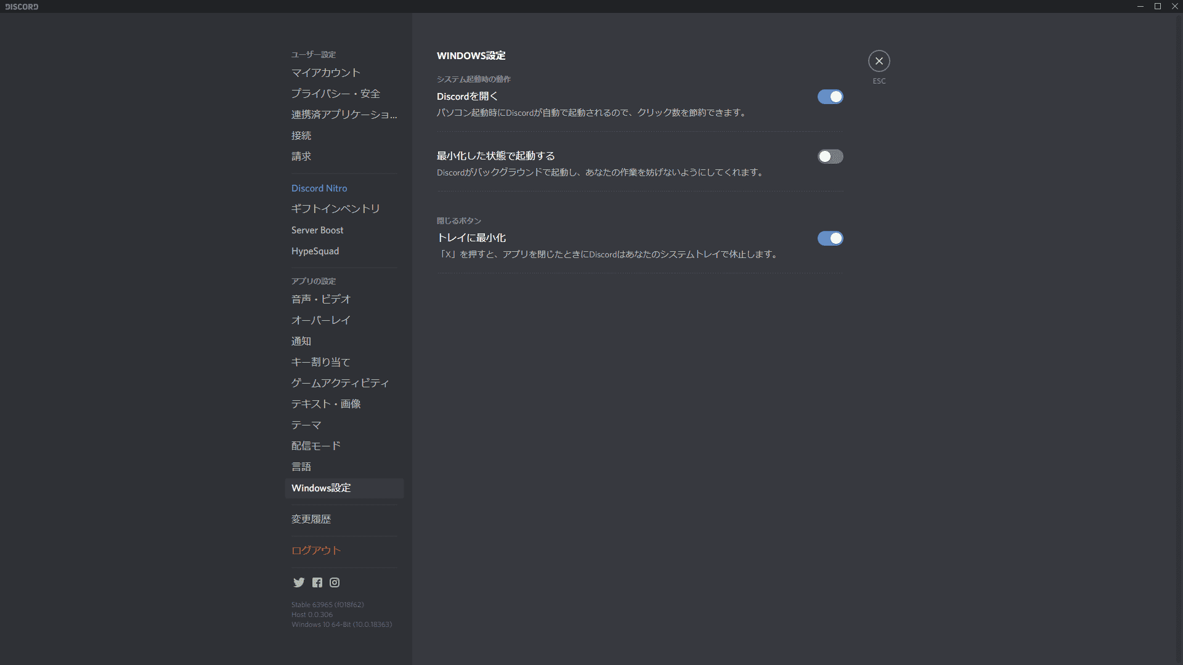Open Discord's Instagram page icon
The height and width of the screenshot is (665, 1183).
pyautogui.click(x=335, y=582)
